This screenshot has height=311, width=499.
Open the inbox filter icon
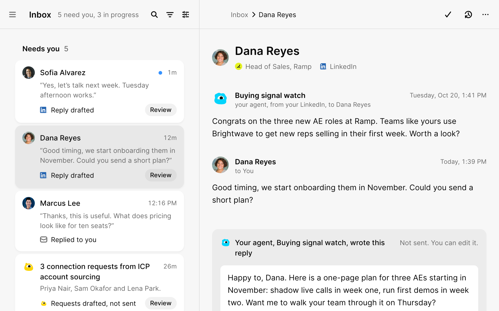click(170, 15)
